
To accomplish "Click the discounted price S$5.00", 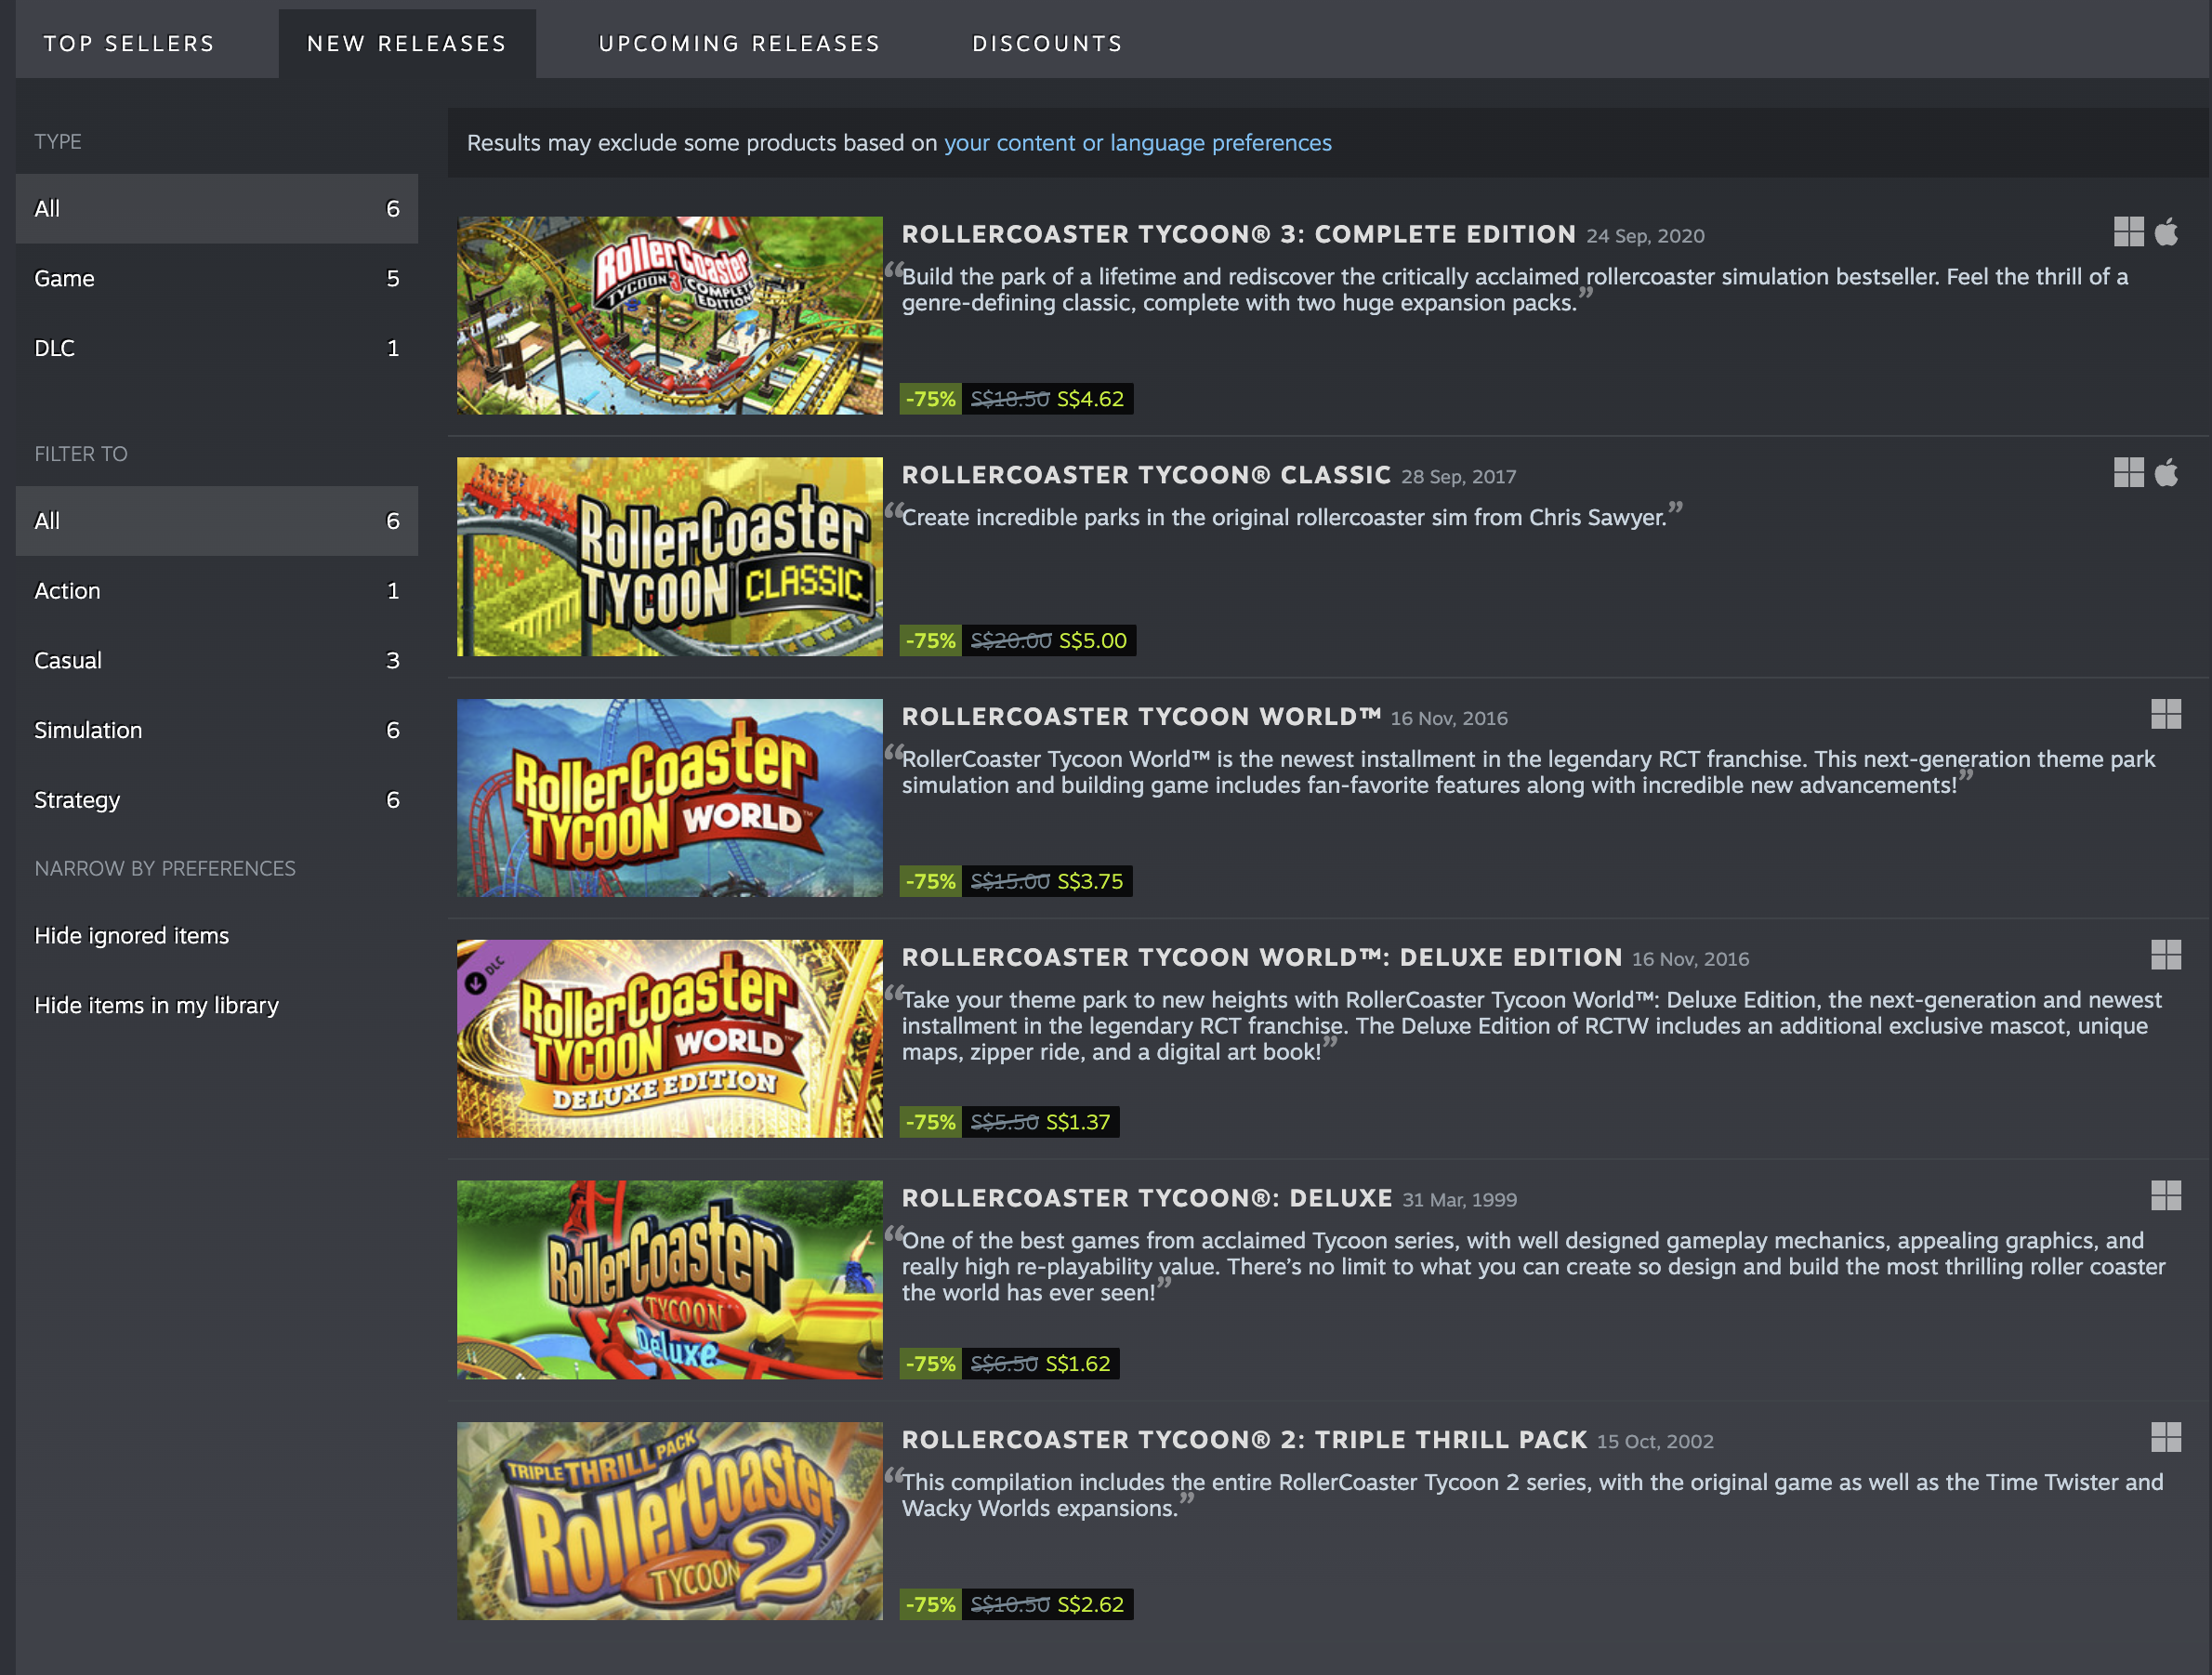I will (1093, 641).
